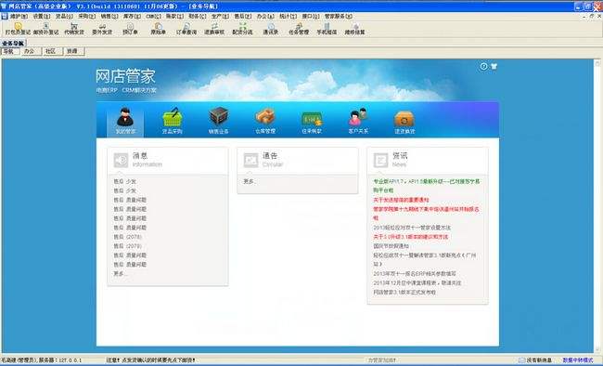Open the 任务管理 task manager icon
This screenshot has width=603, height=366.
pyautogui.click(x=299, y=29)
